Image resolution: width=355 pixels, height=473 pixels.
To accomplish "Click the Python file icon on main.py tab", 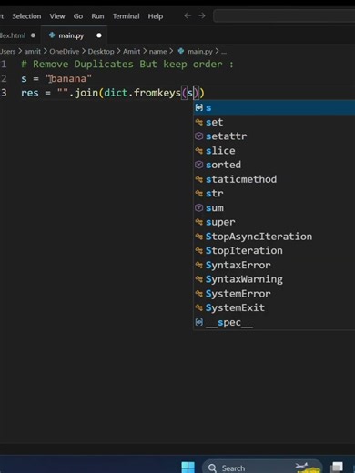I will tap(52, 35).
